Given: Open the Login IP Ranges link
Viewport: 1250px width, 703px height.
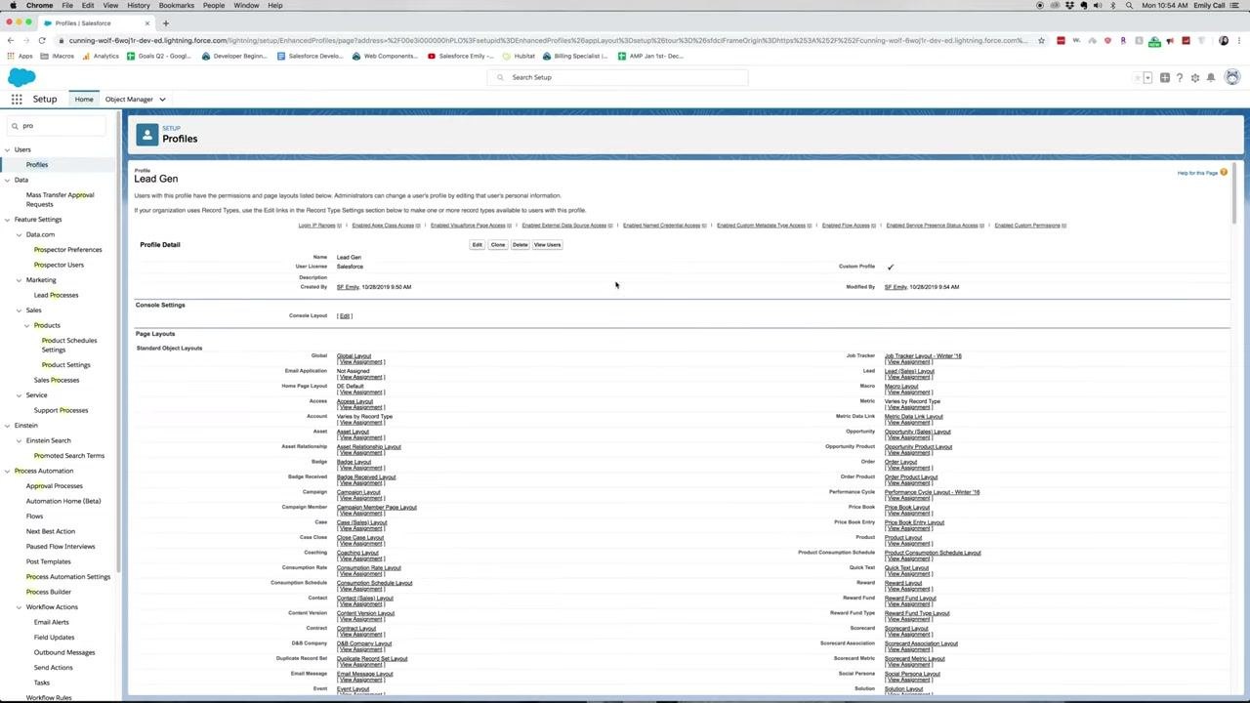Looking at the screenshot, I should coord(316,226).
